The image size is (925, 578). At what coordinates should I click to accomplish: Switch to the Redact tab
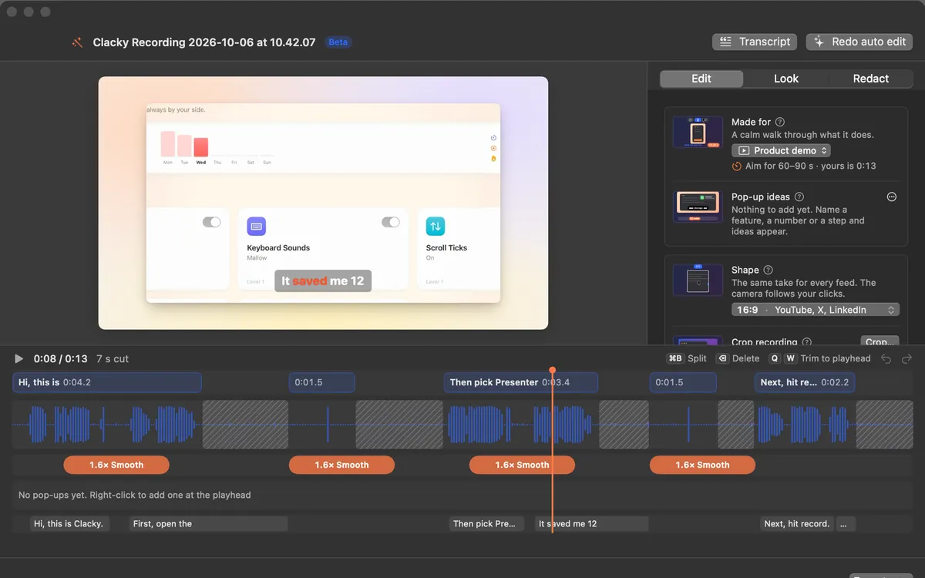tap(871, 79)
